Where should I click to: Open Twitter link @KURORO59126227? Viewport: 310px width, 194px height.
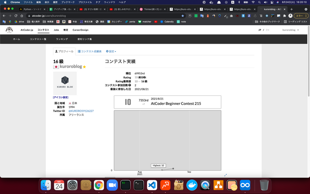pyautogui.click(x=81, y=111)
